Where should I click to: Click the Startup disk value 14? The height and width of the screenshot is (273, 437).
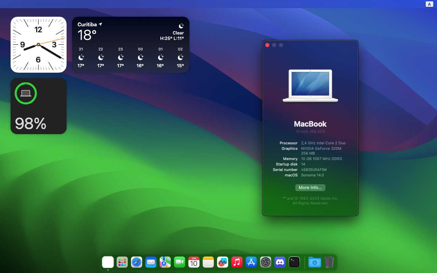[x=303, y=164]
